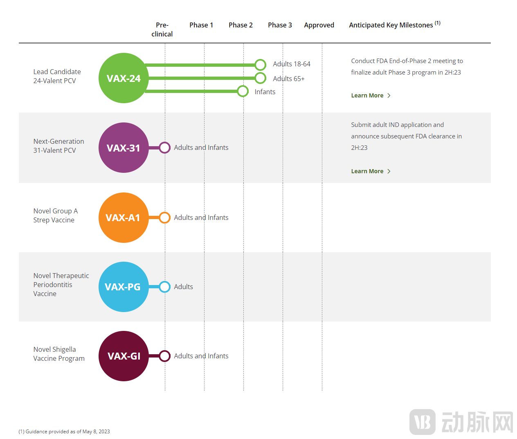Click the Lead Candidate 24-Valent PCV label
The image size is (517, 439).
(57, 76)
